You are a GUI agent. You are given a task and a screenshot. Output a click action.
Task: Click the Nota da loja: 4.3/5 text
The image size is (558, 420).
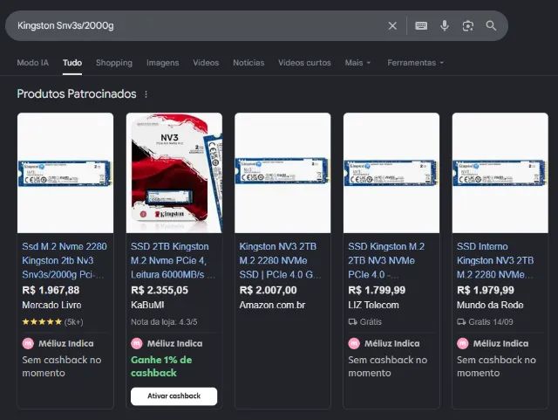point(164,322)
